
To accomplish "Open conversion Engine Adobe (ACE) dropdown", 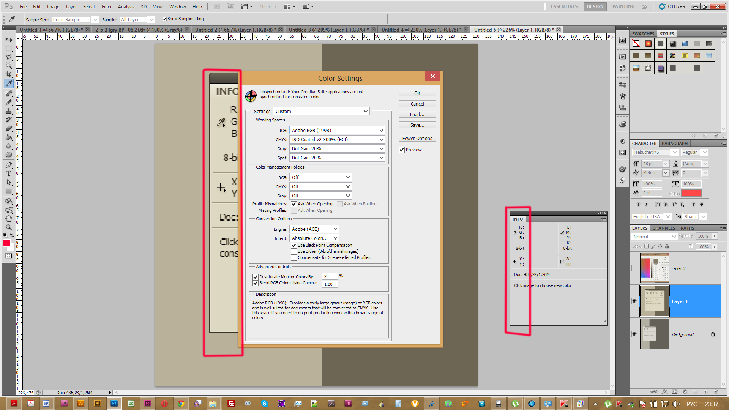I will 314,229.
